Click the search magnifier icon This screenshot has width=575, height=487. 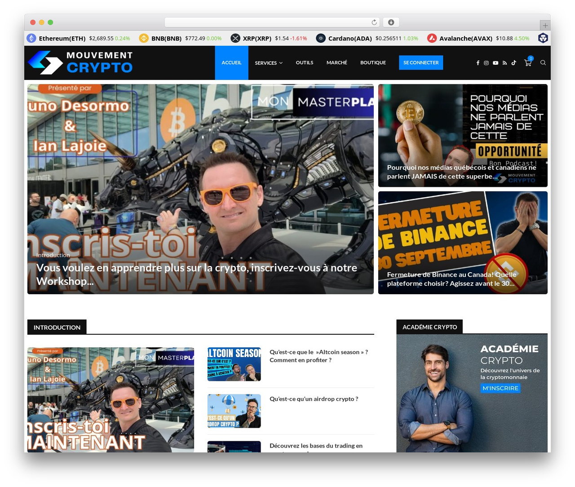(x=543, y=63)
